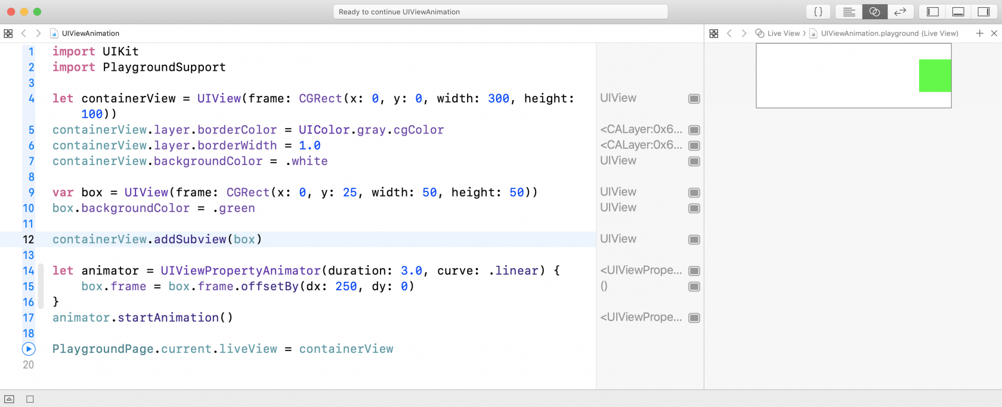Show inline result for animator.startAnimation() line
Screen dimensions: 1002x407
pyautogui.click(x=694, y=318)
